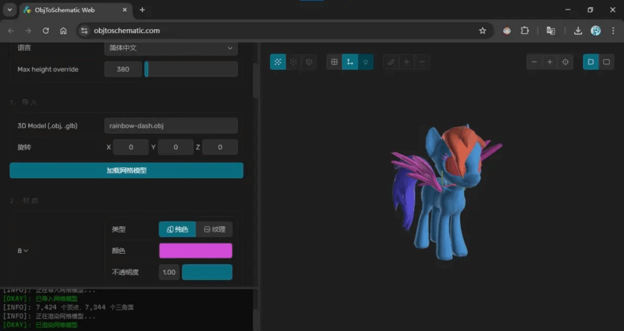
Task: Select 纯色 solid colour material type
Action: pos(177,229)
